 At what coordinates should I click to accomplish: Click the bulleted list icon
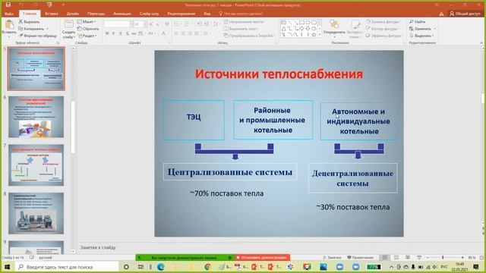tap(176, 24)
